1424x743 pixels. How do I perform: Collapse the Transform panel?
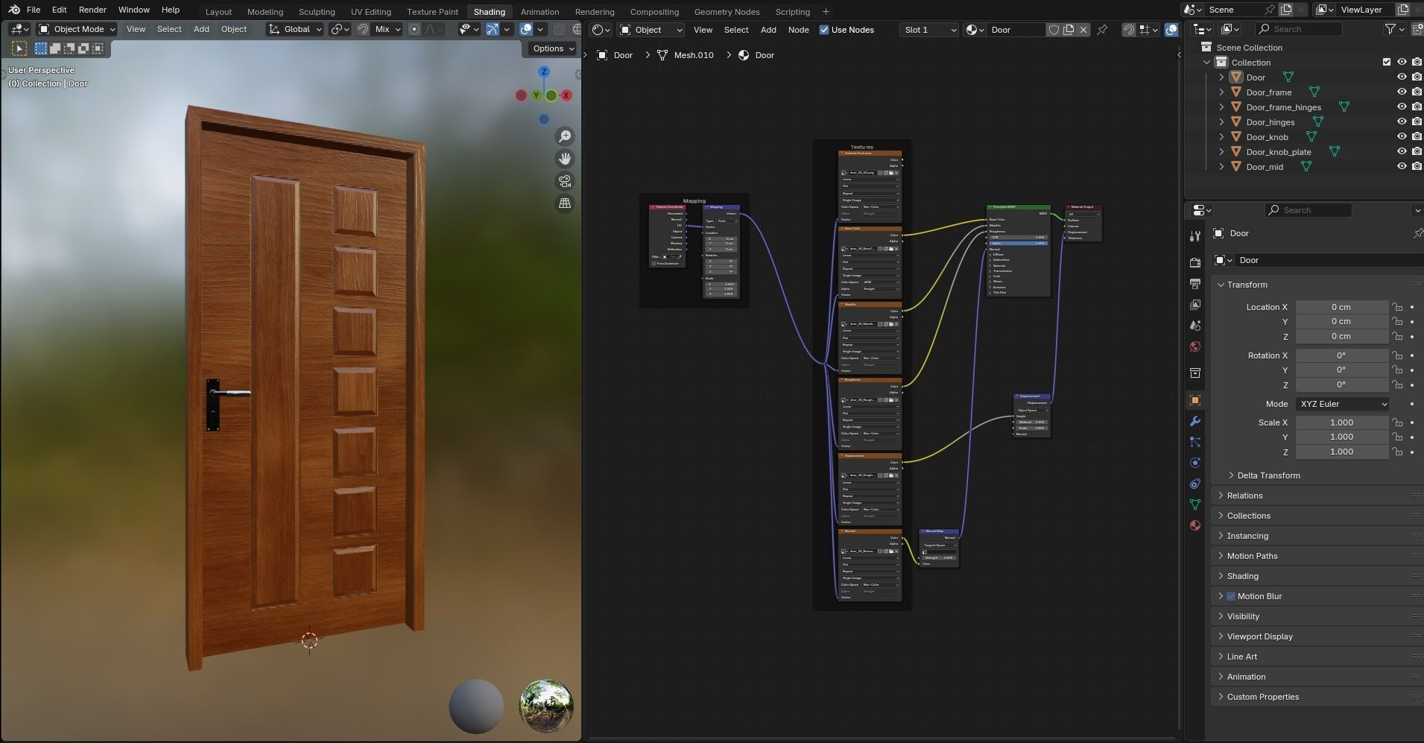pos(1247,285)
